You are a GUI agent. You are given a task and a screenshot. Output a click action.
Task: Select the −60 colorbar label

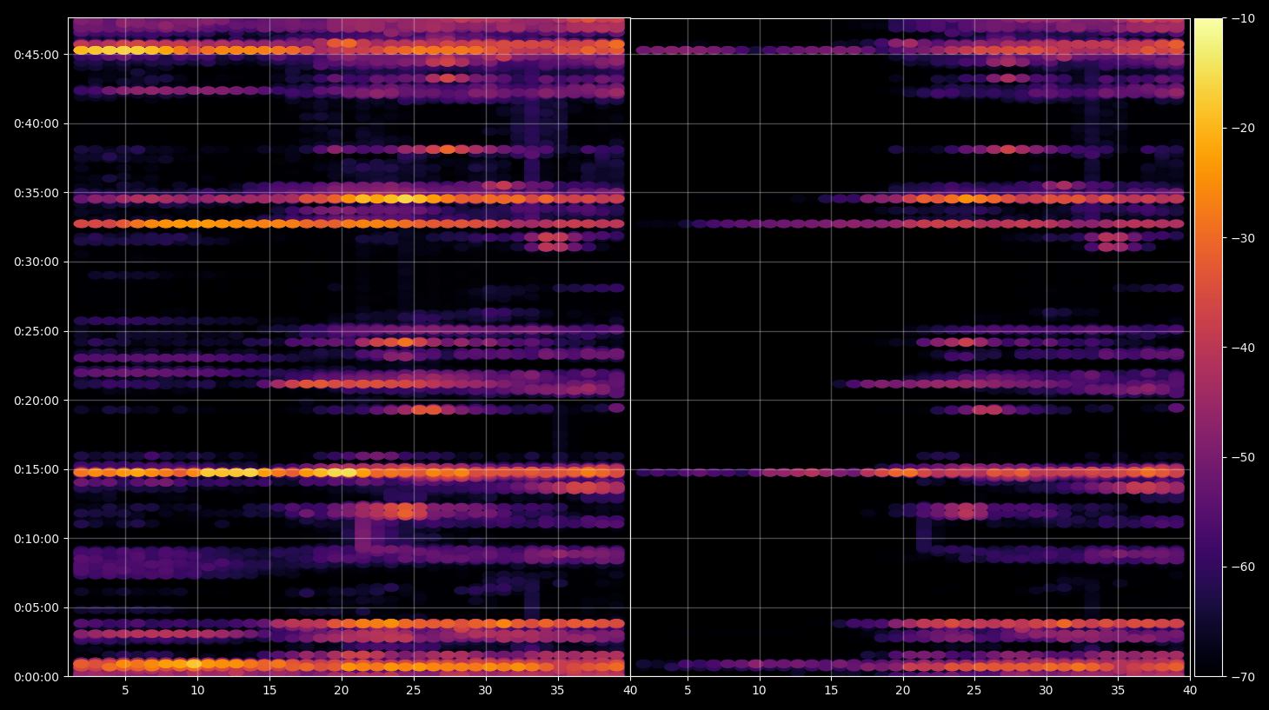(x=1243, y=567)
